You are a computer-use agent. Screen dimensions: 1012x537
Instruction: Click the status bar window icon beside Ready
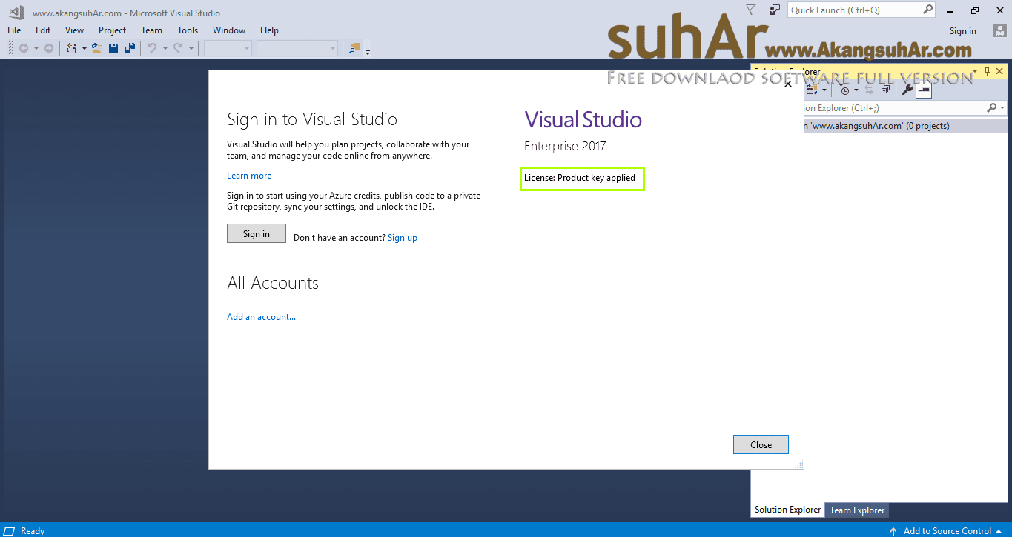coord(10,530)
